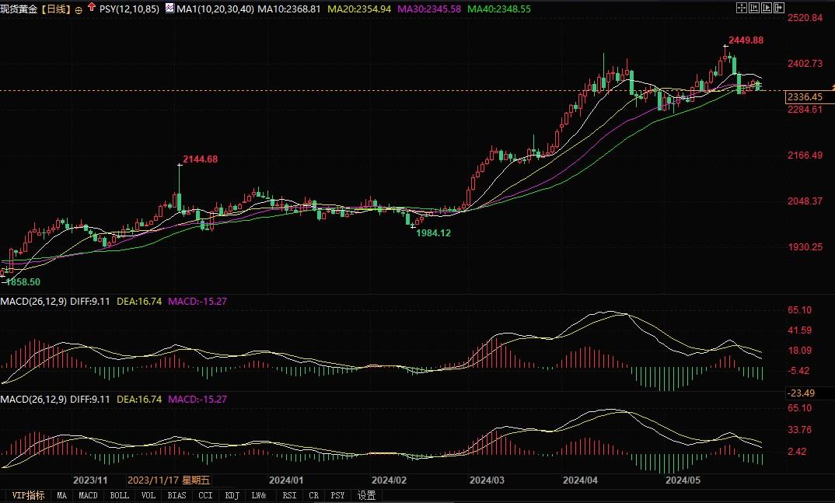Open the 设置 settings button
Viewport: 835px width, 503px height.
pyautogui.click(x=366, y=495)
